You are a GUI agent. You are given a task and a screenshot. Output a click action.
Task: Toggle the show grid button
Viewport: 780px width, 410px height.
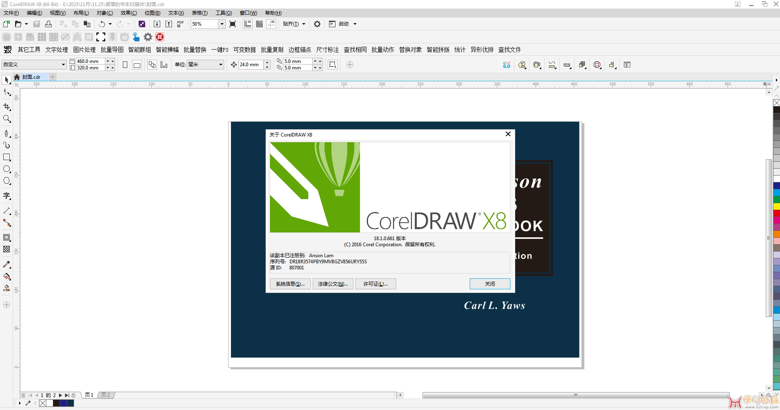[x=259, y=24]
